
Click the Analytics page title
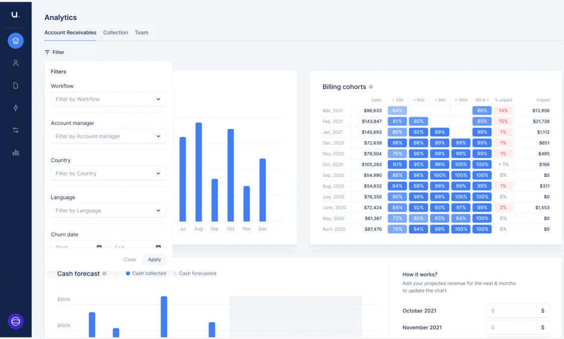coord(60,18)
